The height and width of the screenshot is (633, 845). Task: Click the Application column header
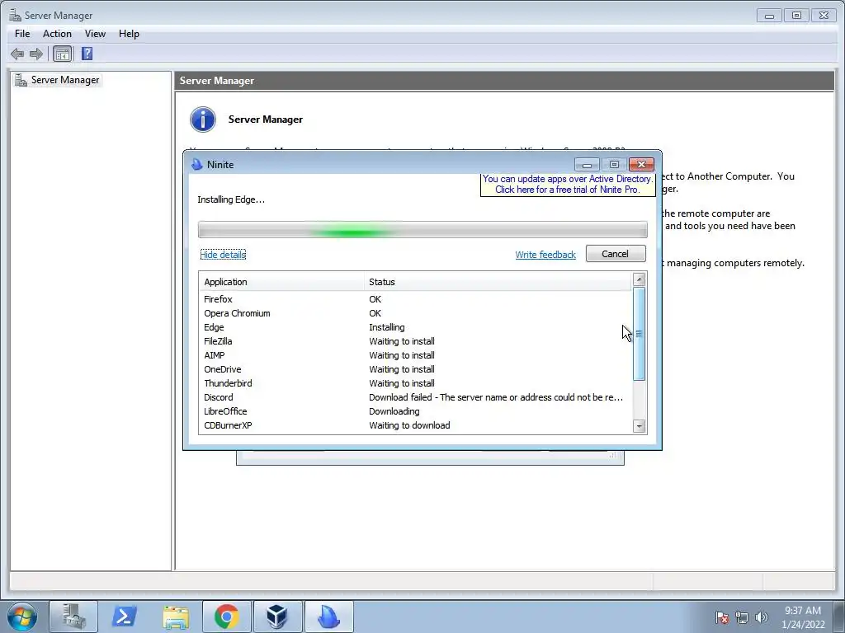click(x=282, y=282)
